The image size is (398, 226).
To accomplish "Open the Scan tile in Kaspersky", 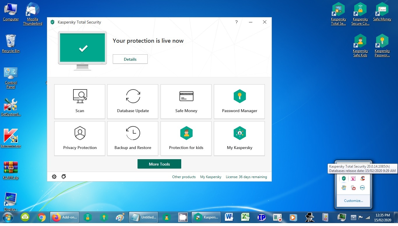I will [80, 101].
